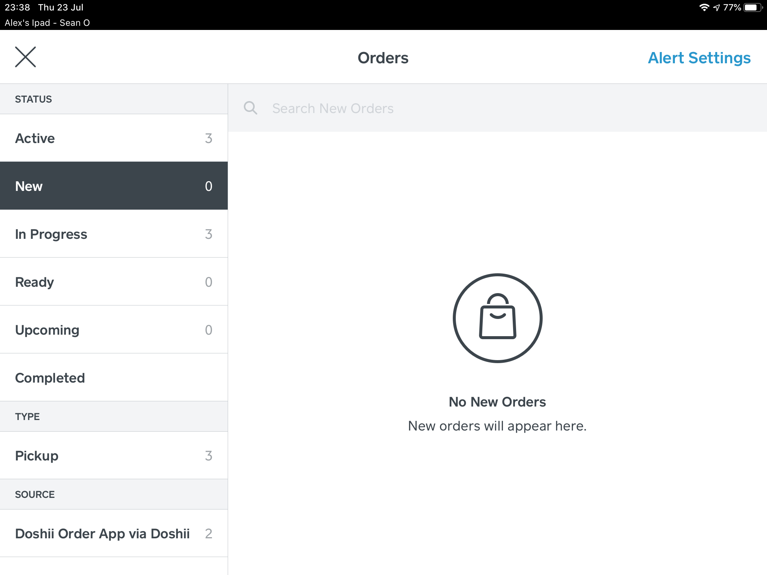Tap the STATUS section header
The height and width of the screenshot is (575, 767).
pyautogui.click(x=114, y=99)
